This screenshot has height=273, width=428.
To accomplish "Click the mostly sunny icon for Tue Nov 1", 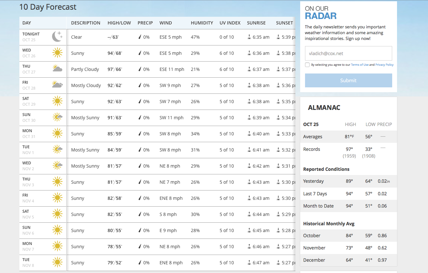I will (57, 149).
